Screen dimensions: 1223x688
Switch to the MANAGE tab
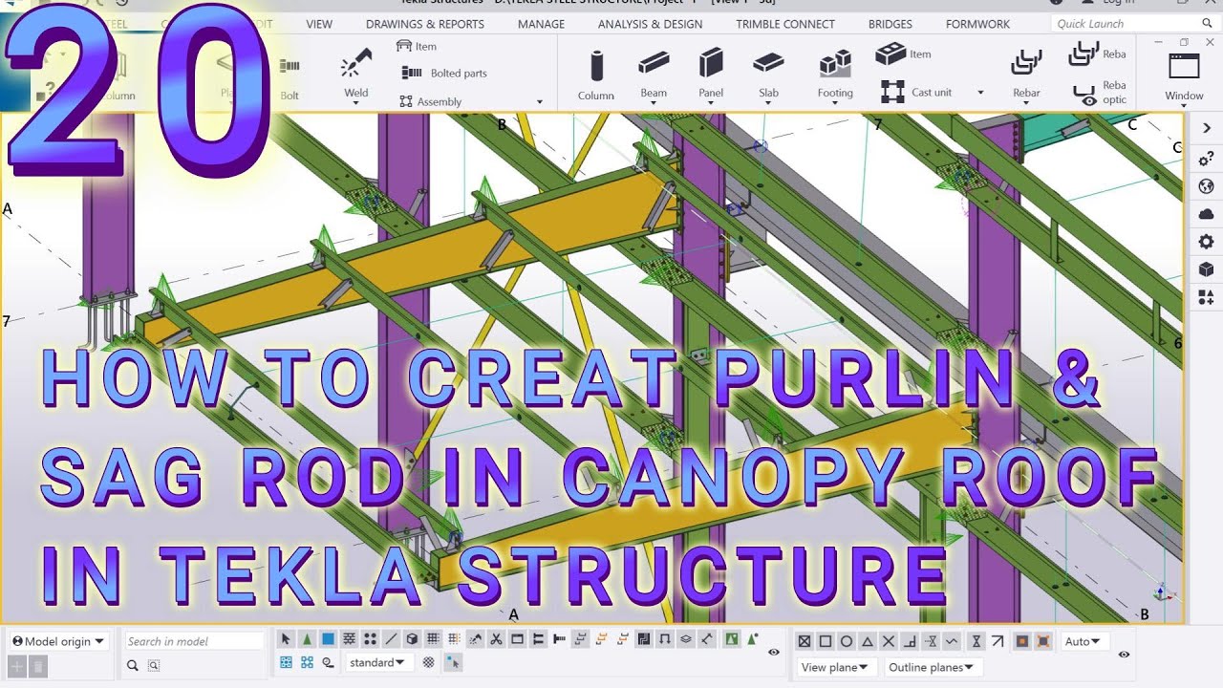541,24
